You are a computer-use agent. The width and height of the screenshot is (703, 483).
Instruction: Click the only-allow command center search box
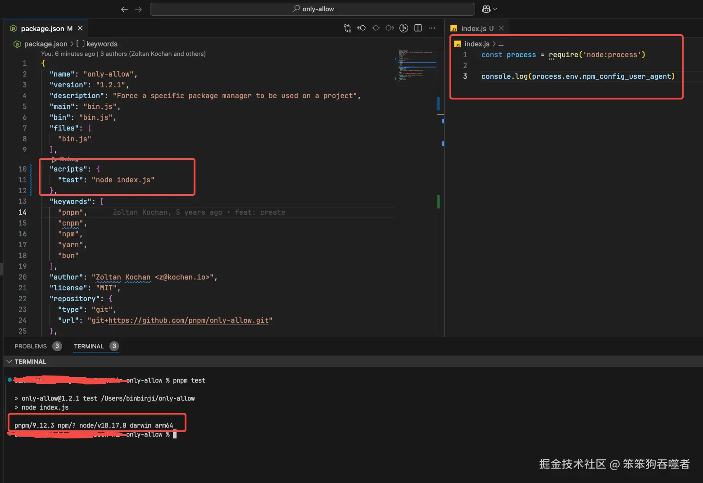pyautogui.click(x=312, y=9)
